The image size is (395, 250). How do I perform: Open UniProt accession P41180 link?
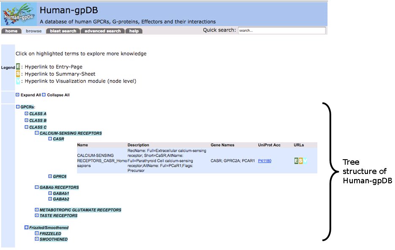[x=265, y=160]
